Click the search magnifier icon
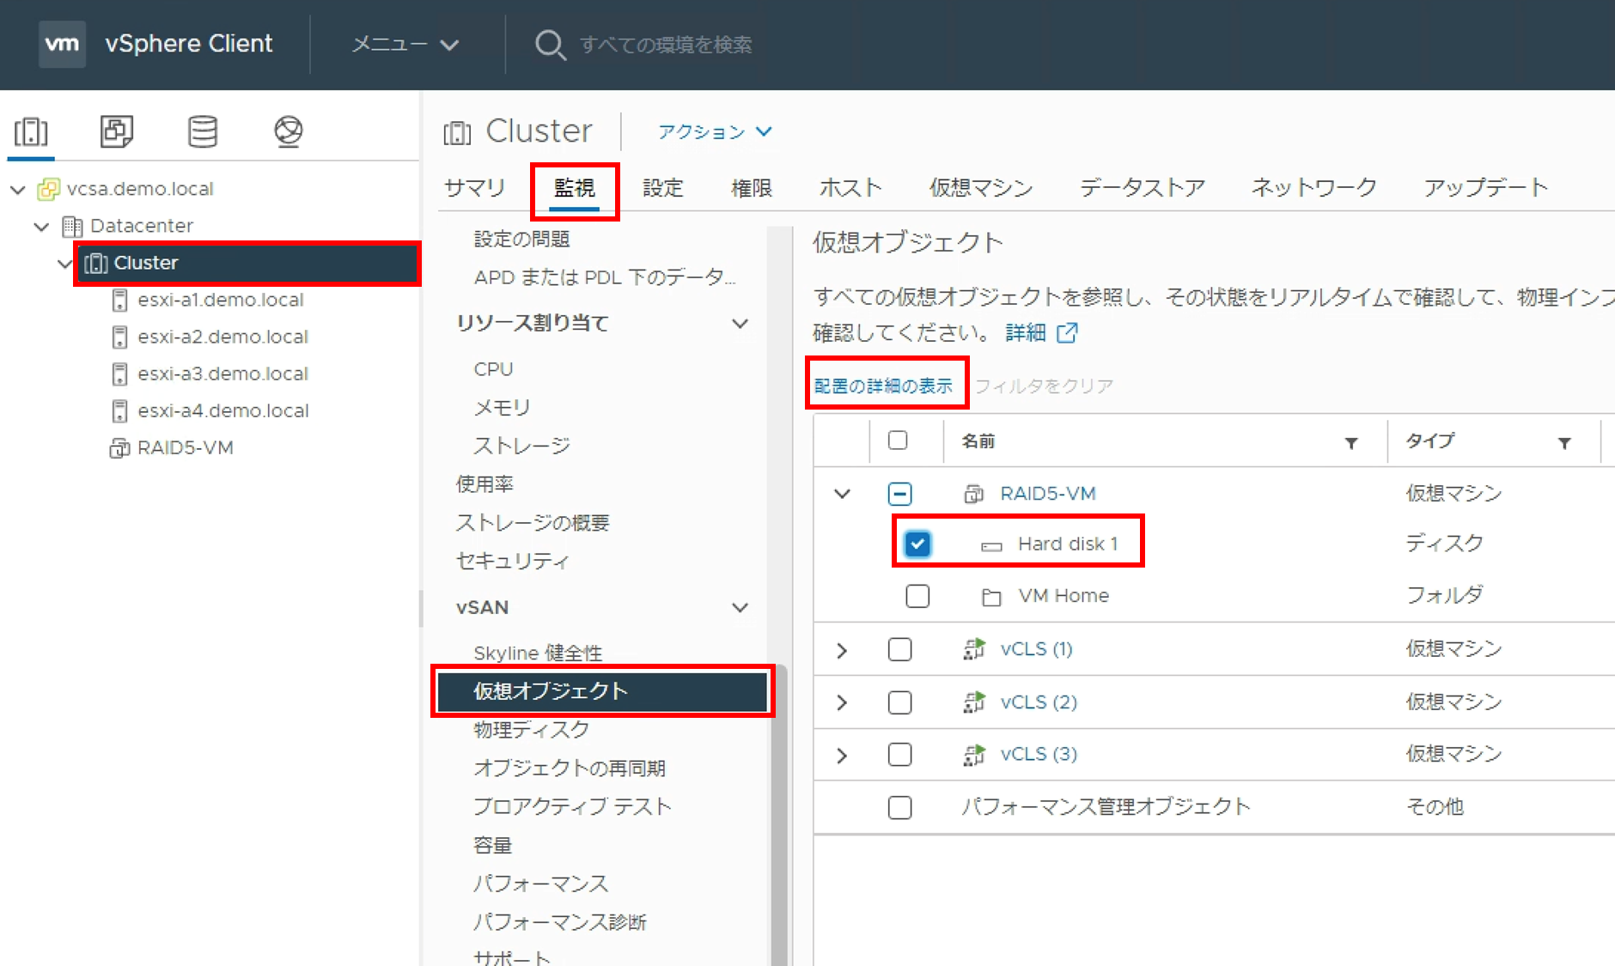 [x=550, y=45]
